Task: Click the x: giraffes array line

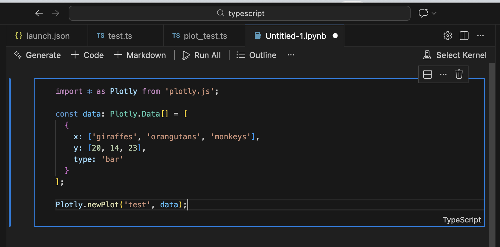Action: click(x=166, y=137)
